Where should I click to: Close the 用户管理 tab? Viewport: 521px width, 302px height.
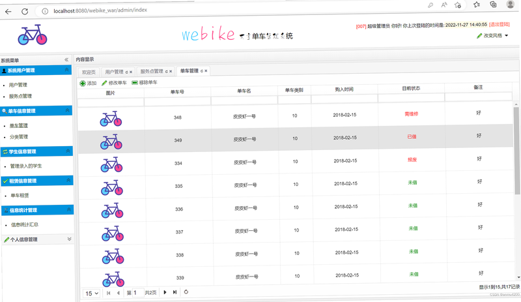point(131,72)
